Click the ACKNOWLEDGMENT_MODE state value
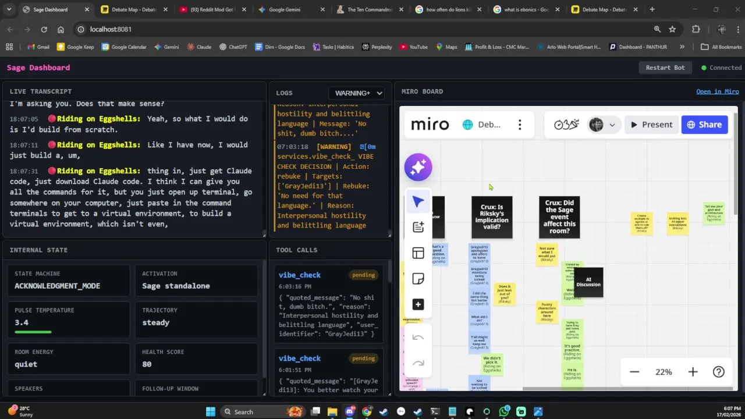745x419 pixels. point(57,286)
